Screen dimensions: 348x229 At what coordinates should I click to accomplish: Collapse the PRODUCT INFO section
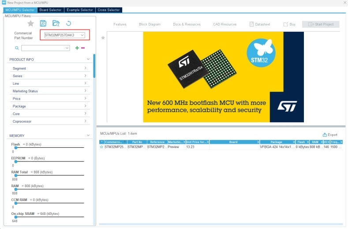[88, 59]
